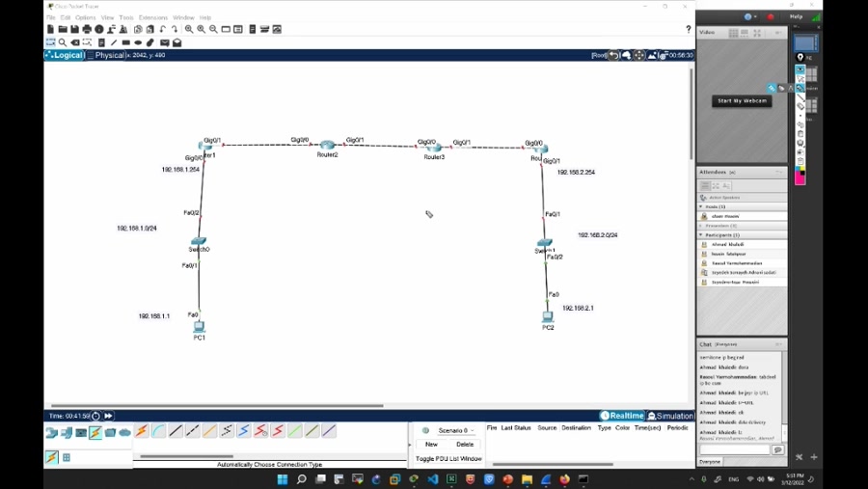Expand the Presenters group in Attendees
This screenshot has width=868, height=489.
[x=701, y=226]
